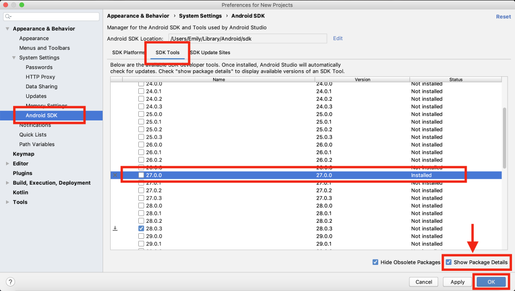Check the 25.0.0 package checkbox
Screen dimensions: 515x291
point(141,114)
